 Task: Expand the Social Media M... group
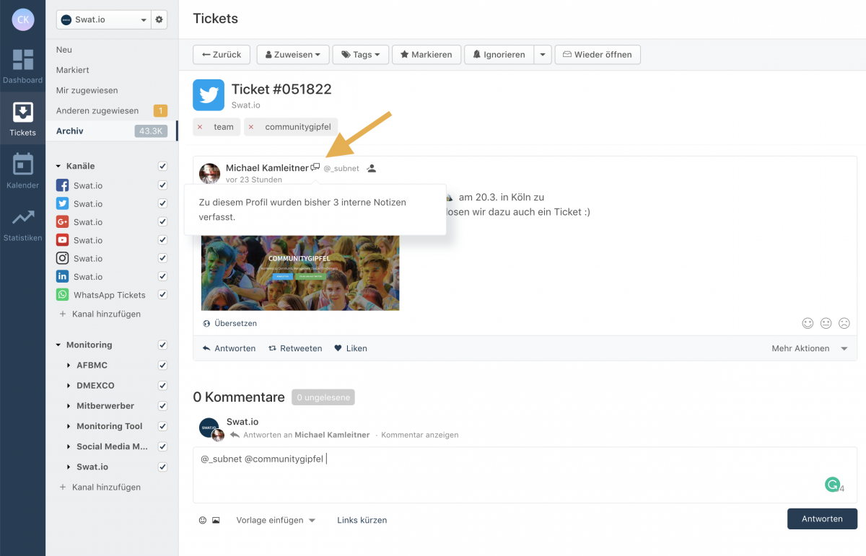[69, 446]
